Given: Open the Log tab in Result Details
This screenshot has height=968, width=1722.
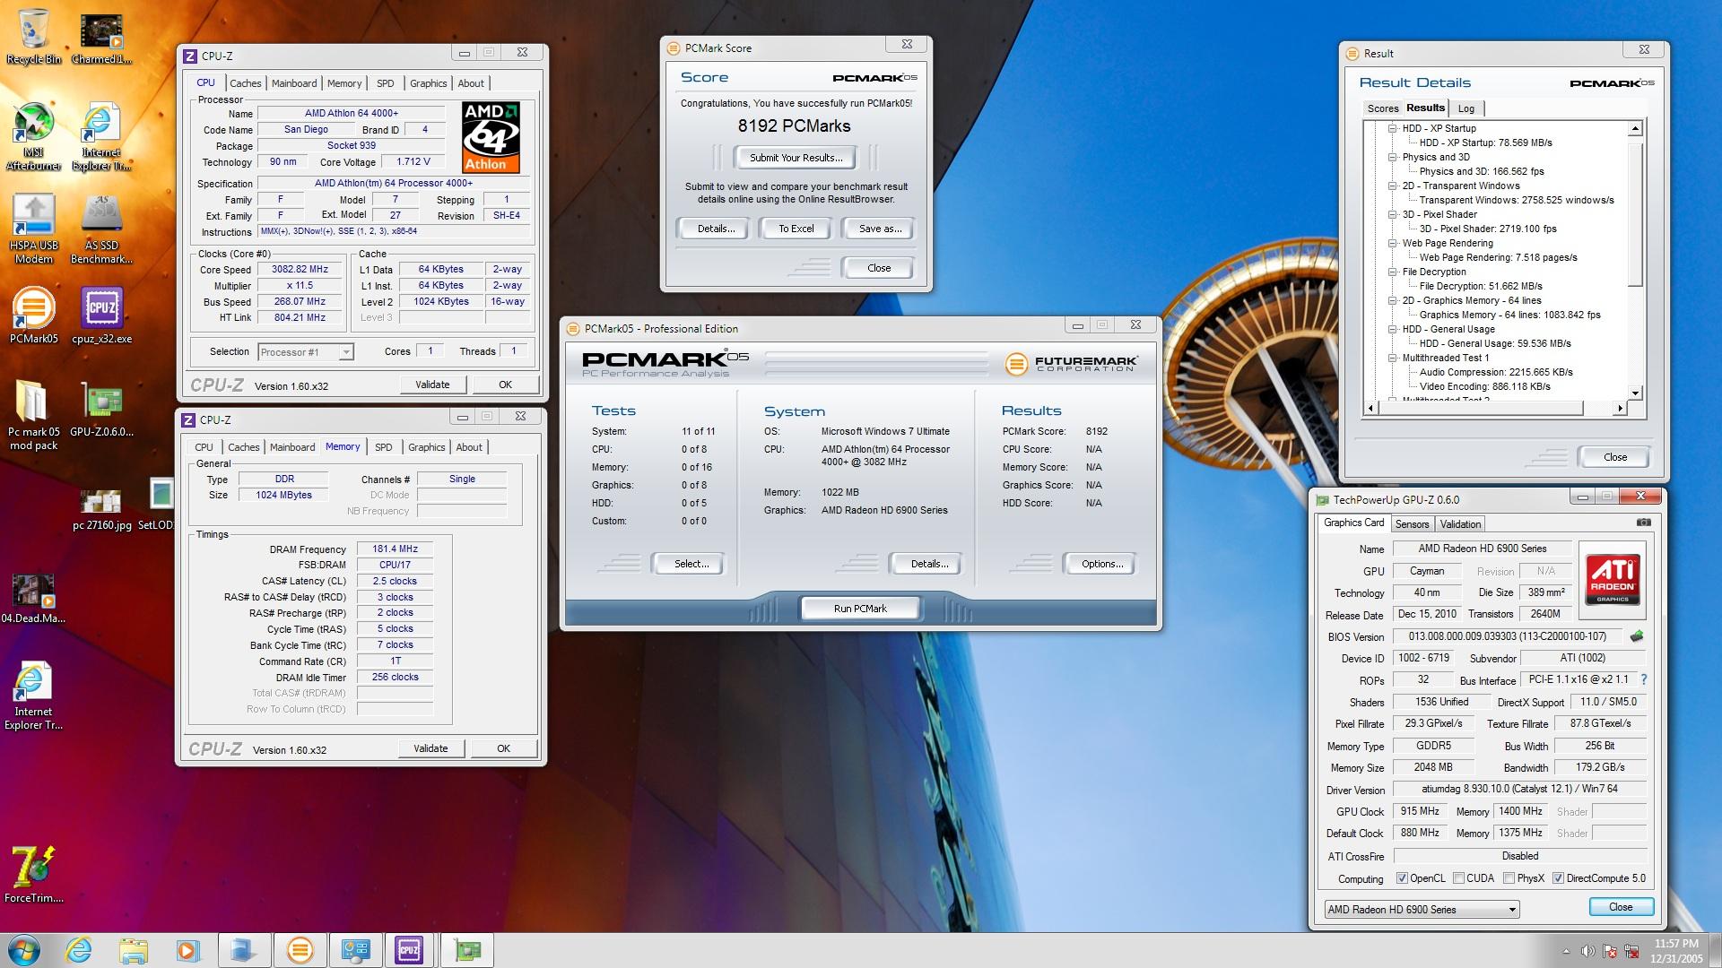Looking at the screenshot, I should pos(1465,108).
